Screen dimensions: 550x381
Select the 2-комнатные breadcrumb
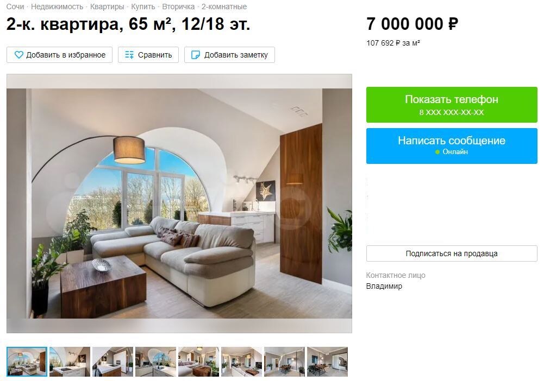coord(224,7)
